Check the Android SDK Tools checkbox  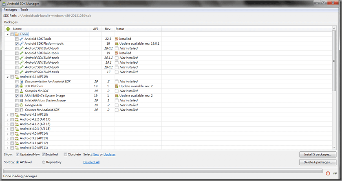point(17,39)
